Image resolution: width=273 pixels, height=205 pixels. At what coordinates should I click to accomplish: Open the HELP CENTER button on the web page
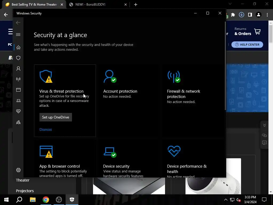pyautogui.click(x=247, y=45)
